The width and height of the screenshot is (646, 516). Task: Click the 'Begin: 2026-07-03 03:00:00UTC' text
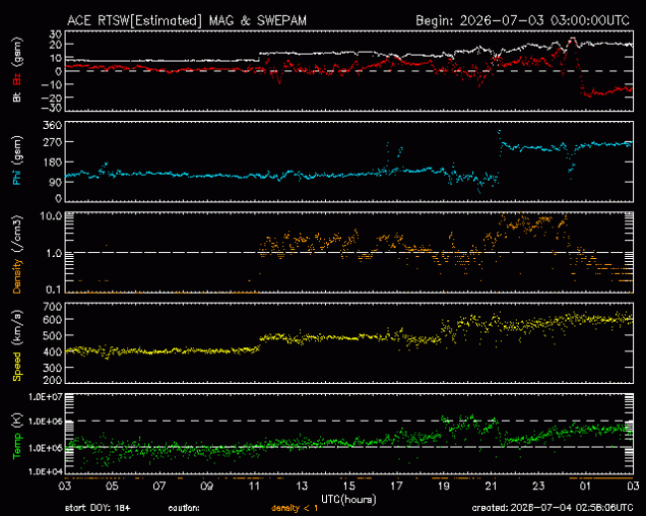[523, 21]
